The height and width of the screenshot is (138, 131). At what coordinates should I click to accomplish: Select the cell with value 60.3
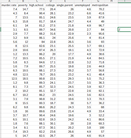click(x=98, y=123)
